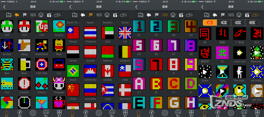
Task: Tap the 首页 home icon on flags screen
Action: 72,113
